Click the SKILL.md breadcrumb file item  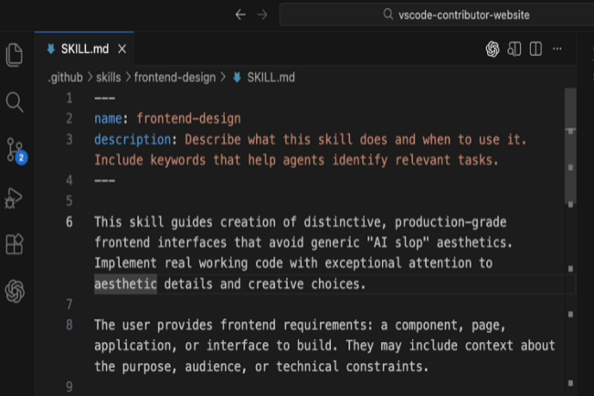coord(263,78)
